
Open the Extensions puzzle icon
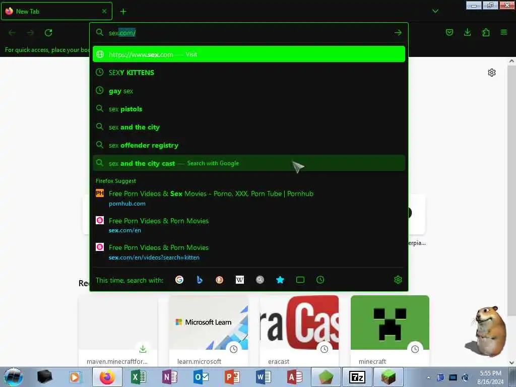coord(486,32)
